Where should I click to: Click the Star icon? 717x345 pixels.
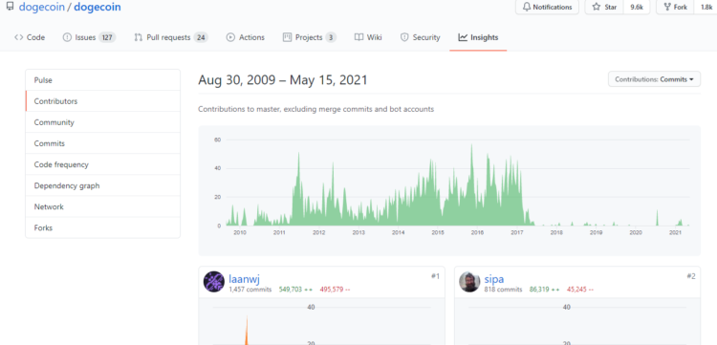pyautogui.click(x=597, y=8)
